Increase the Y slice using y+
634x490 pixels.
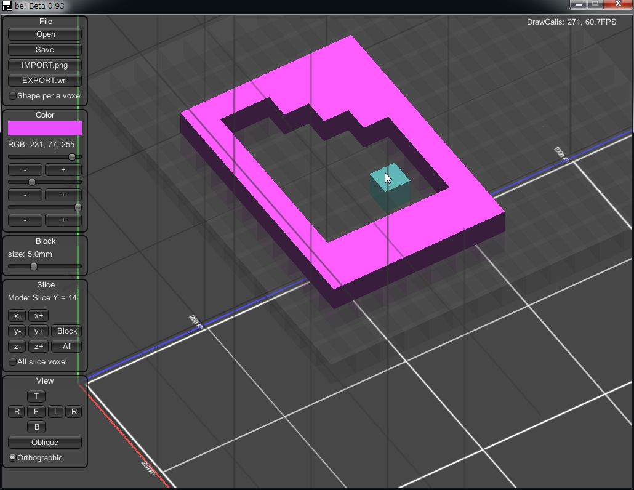pos(38,331)
